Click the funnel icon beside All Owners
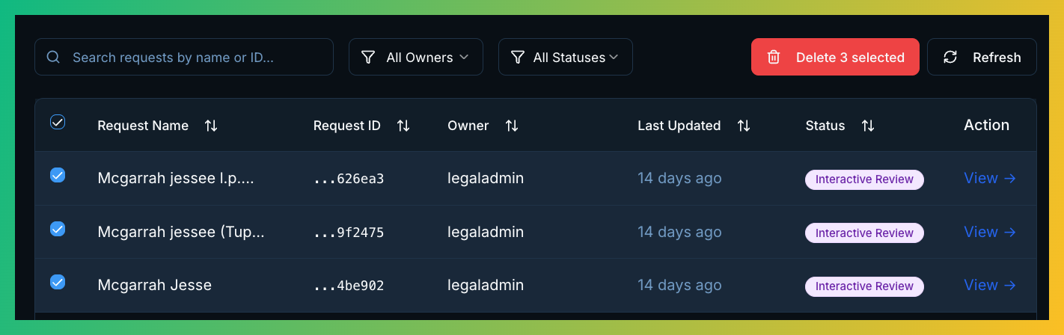 coord(368,58)
